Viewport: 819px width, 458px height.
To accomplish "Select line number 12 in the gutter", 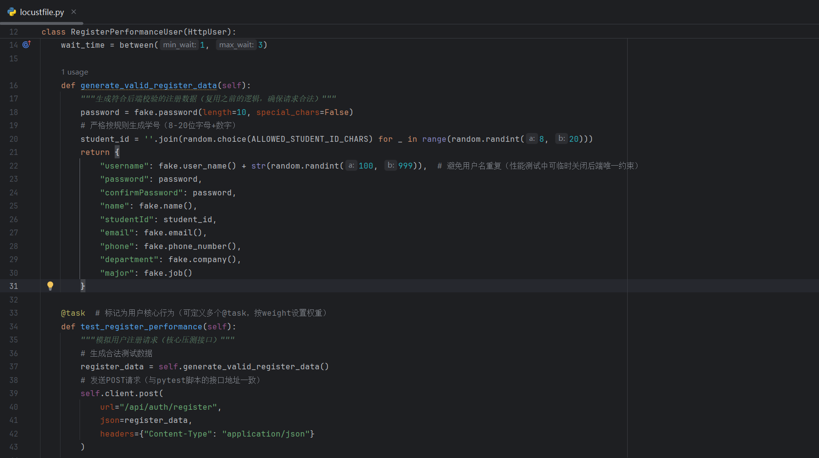I will pyautogui.click(x=14, y=32).
